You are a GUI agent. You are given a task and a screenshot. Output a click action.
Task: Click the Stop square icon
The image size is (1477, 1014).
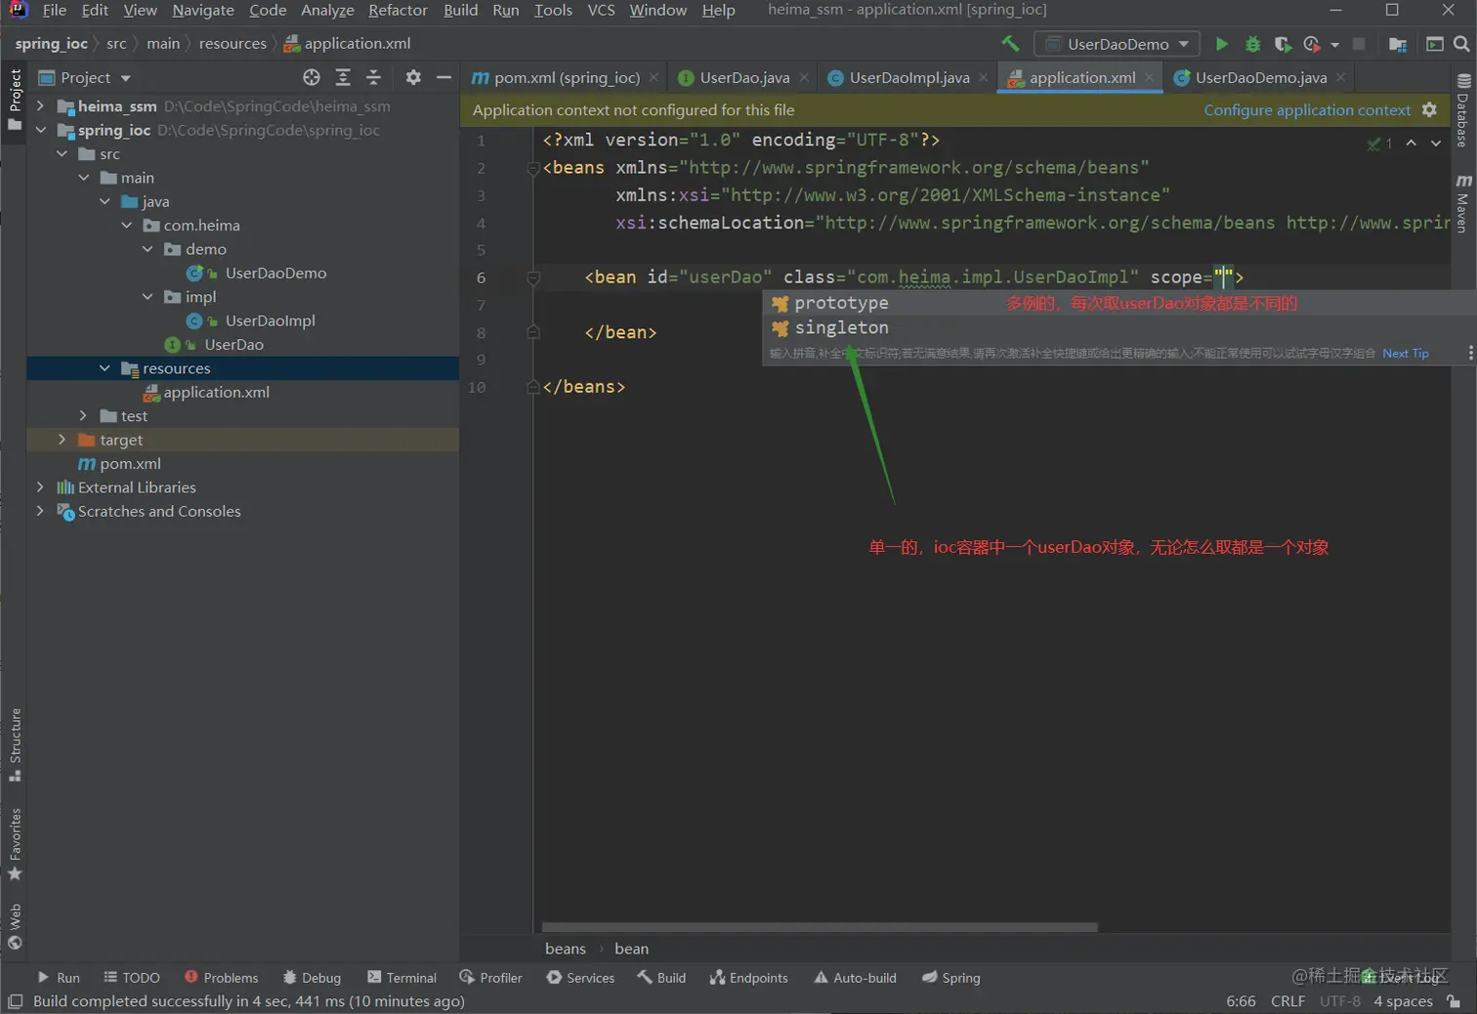pyautogui.click(x=1358, y=44)
